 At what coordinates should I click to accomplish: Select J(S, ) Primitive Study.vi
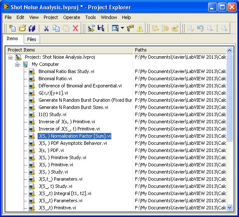pos(62,157)
